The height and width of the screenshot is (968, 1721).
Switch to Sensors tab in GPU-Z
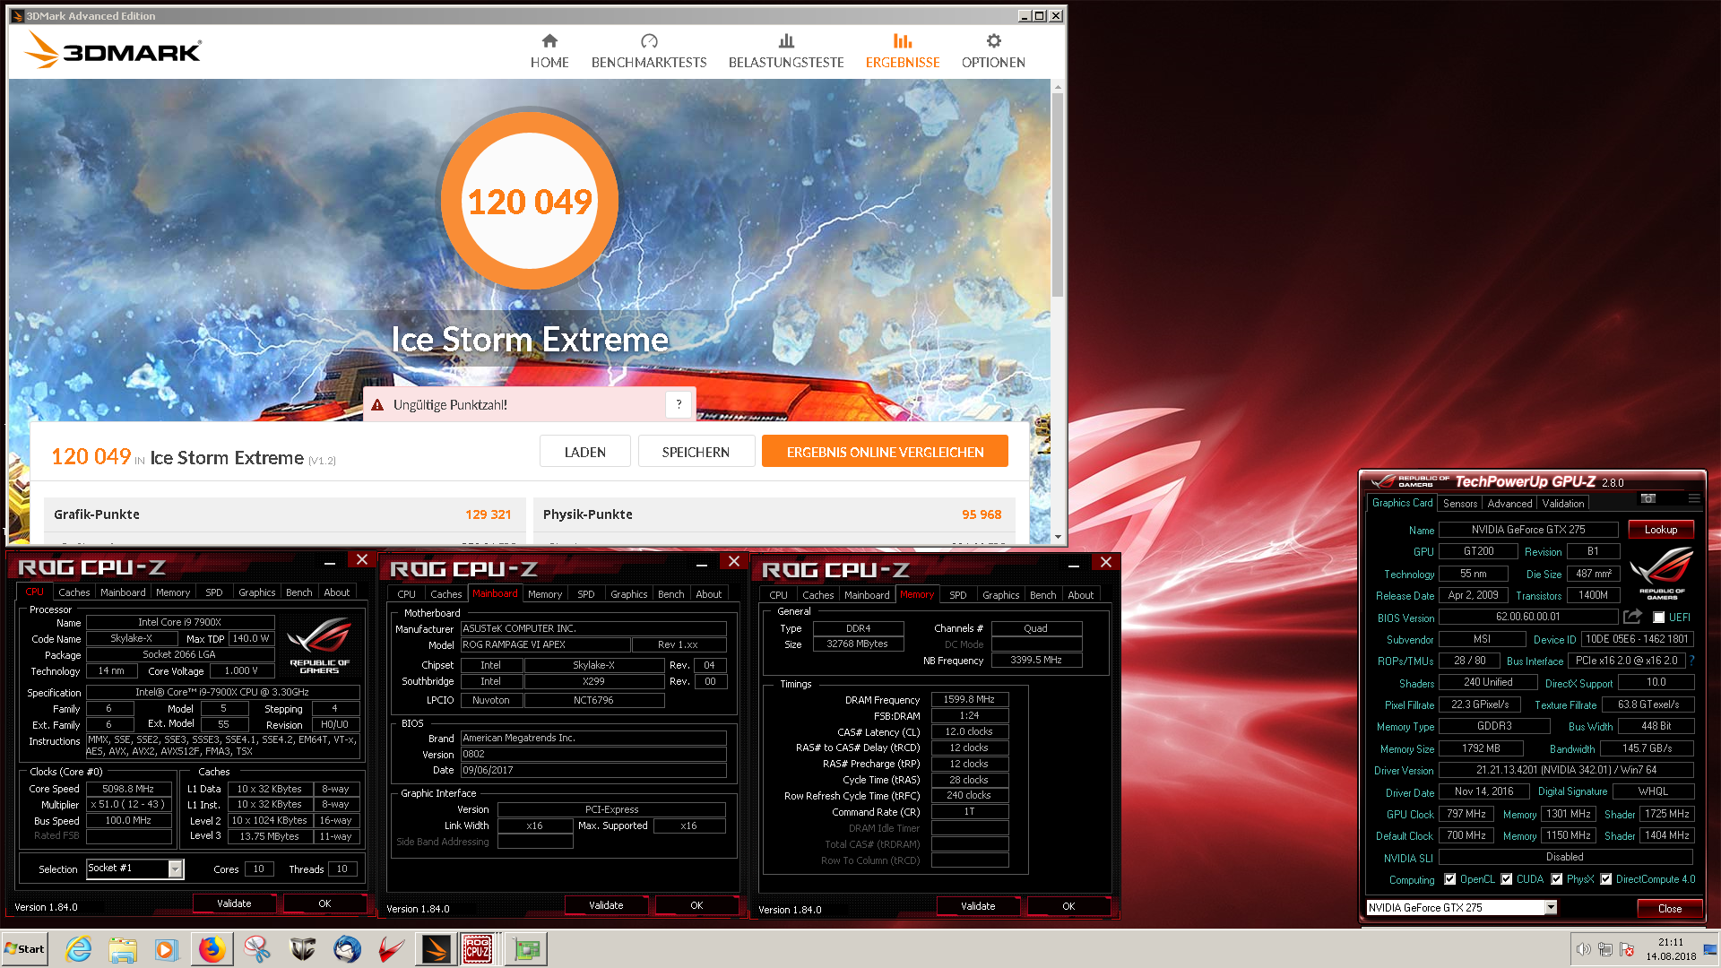coord(1460,504)
